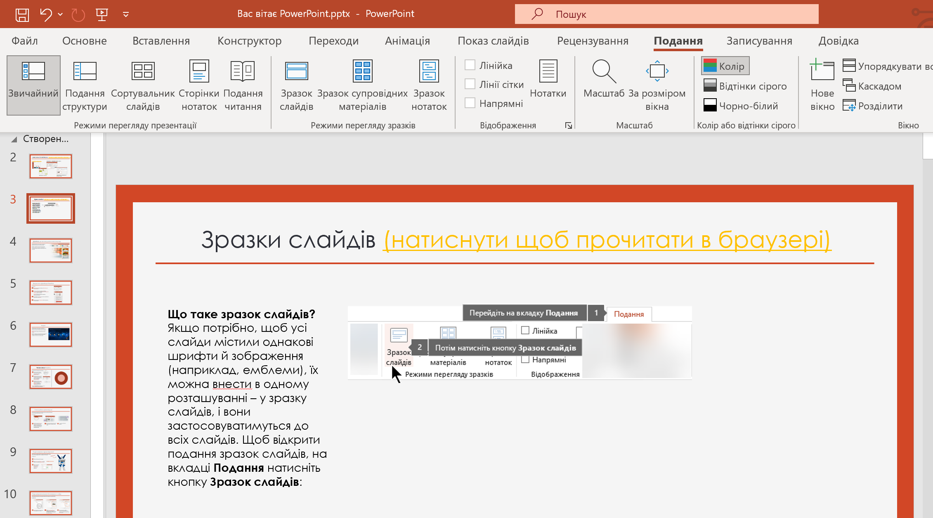Viewport: 933px width, 518px height.
Task: Switch to the Анімація ribbon tab
Action: point(407,41)
